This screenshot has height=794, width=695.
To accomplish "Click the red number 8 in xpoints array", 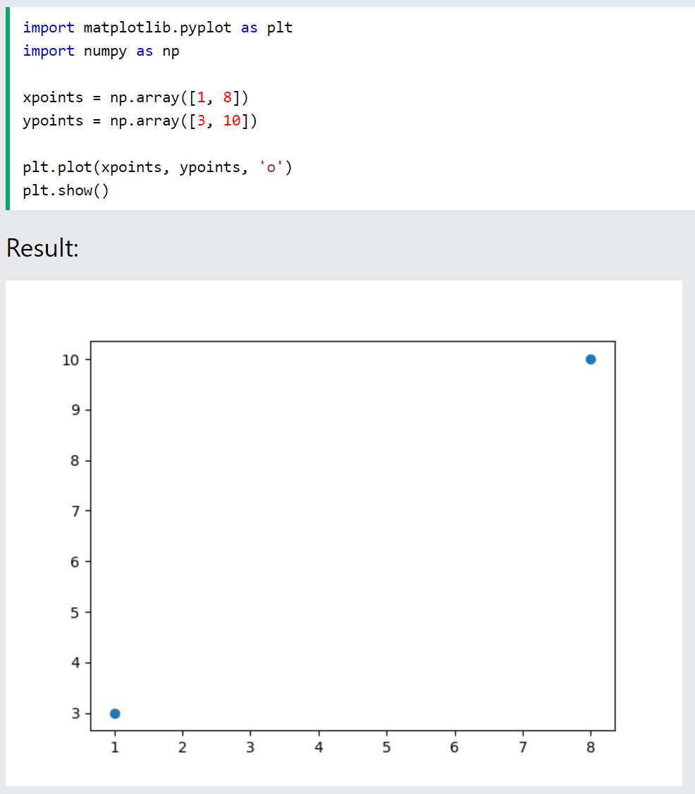I will [227, 97].
